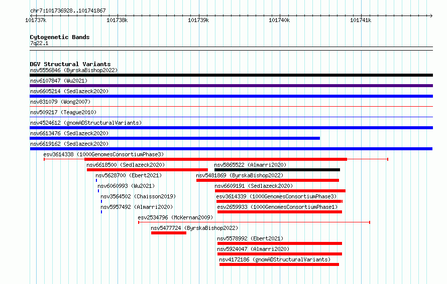Open nsv6619162 (Sedlazeck2020) label
Image resolution: width=447 pixels, height=284 pixels.
(x=69, y=144)
